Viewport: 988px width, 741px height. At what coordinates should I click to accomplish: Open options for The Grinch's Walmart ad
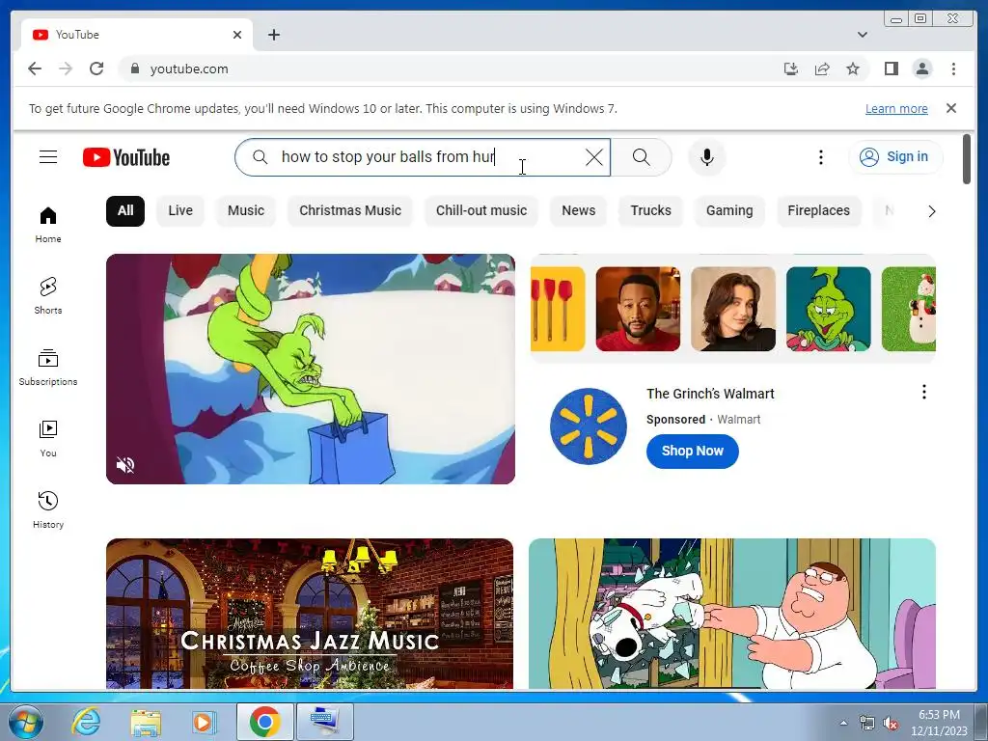click(923, 392)
